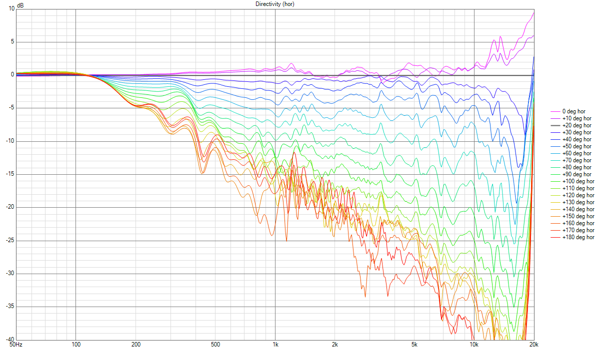Click the -40 y-axis level label

[x=10, y=339]
